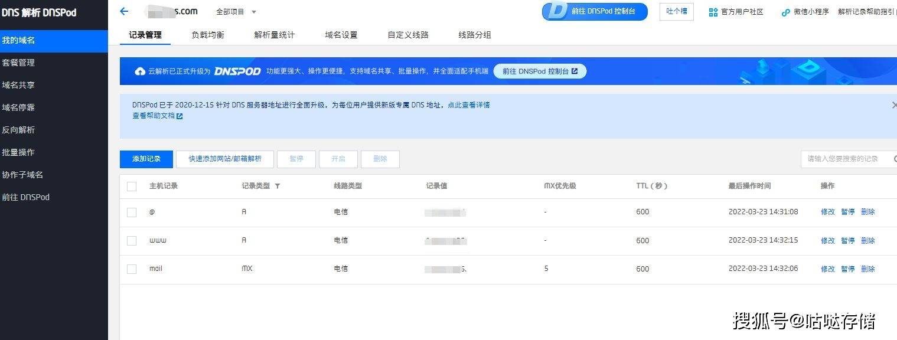Click banner 前往 DNSPod 控制台 button
The width and height of the screenshot is (897, 340).
pos(540,71)
